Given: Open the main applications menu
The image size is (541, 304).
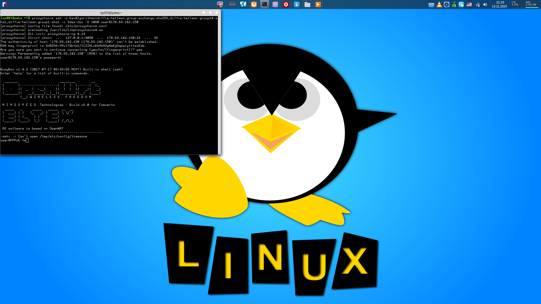Looking at the screenshot, I should click(5, 5).
